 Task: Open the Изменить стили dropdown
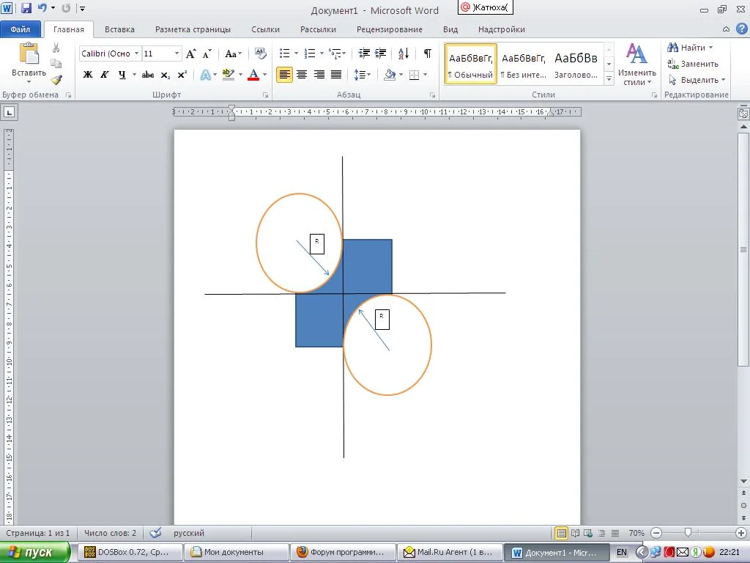(636, 65)
